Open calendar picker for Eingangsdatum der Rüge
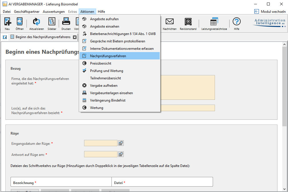Screen dimensions: 288x192 pyautogui.click(x=121, y=143)
